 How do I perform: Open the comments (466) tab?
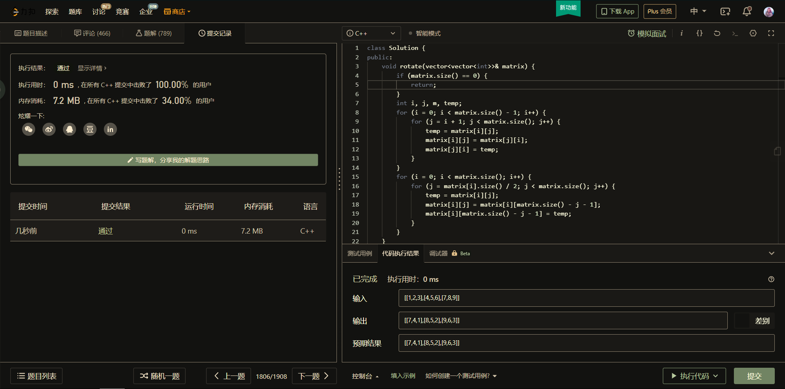point(92,33)
